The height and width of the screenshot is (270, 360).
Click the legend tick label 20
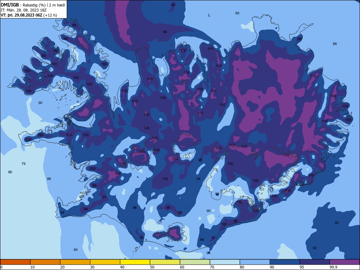(62, 267)
